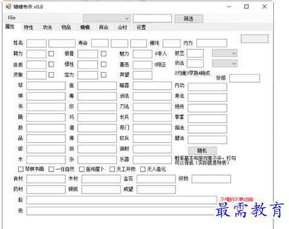Minimize the 蛐蛐专杀 window
Image resolution: width=289 pixels, height=229 pixels.
tap(229, 7)
